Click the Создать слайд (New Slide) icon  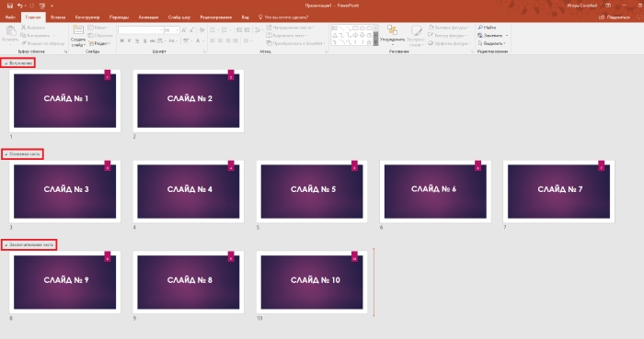click(x=78, y=30)
